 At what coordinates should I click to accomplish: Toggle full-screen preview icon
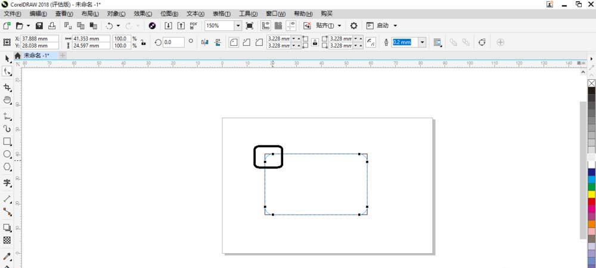tap(249, 26)
